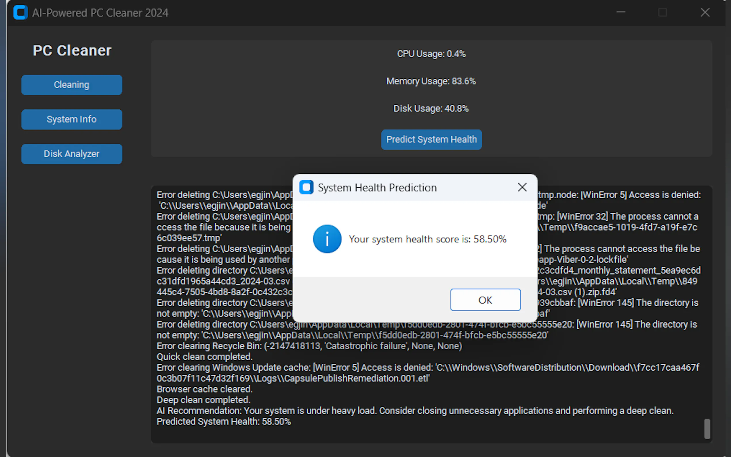Click the Predicted System Health log entry
This screenshot has width=731, height=457.
pos(224,421)
